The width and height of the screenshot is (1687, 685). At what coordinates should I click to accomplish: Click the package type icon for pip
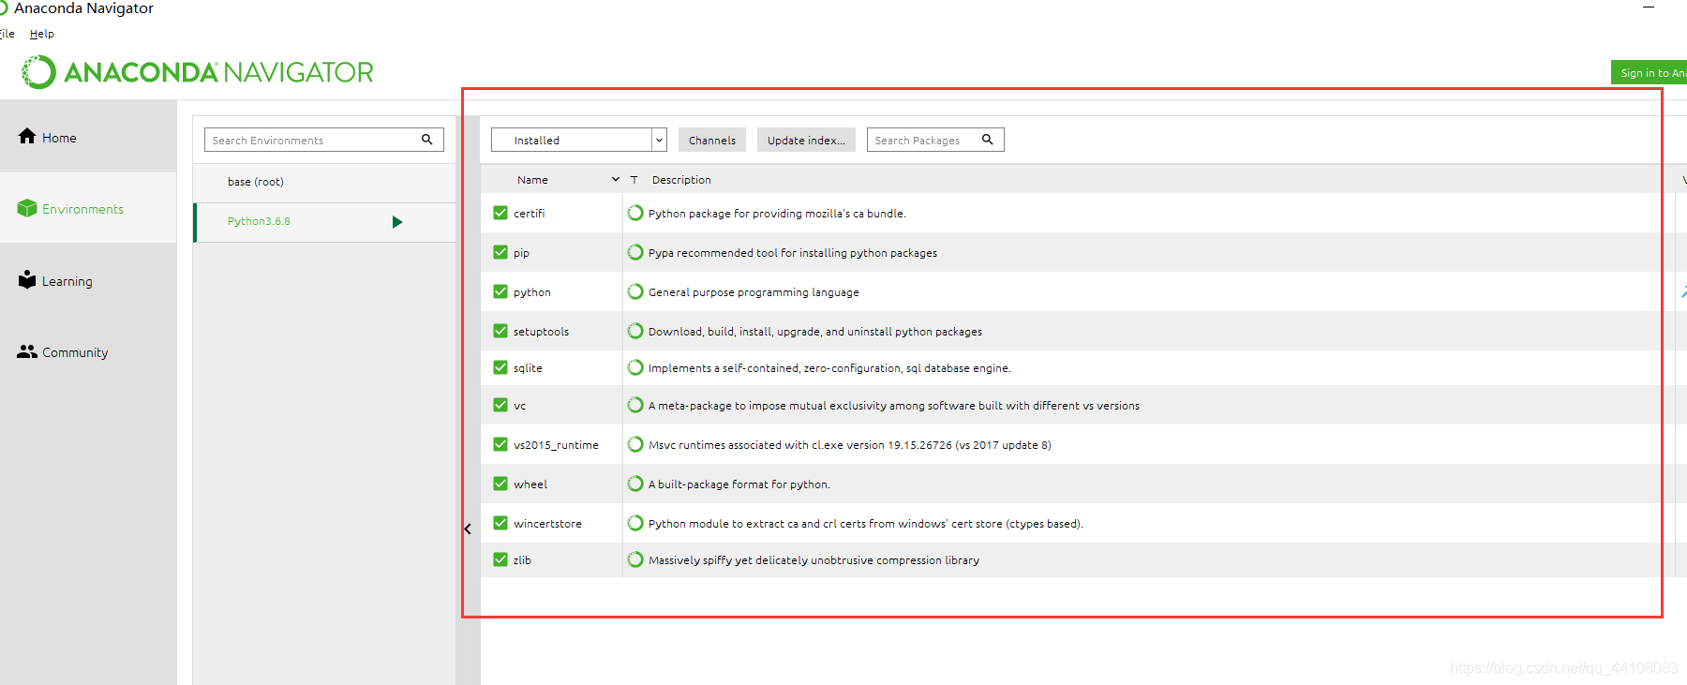point(635,252)
